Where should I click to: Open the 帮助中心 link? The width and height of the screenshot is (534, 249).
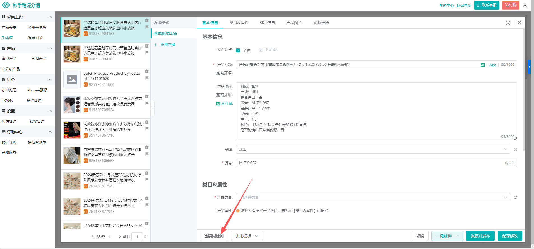coord(447,5)
